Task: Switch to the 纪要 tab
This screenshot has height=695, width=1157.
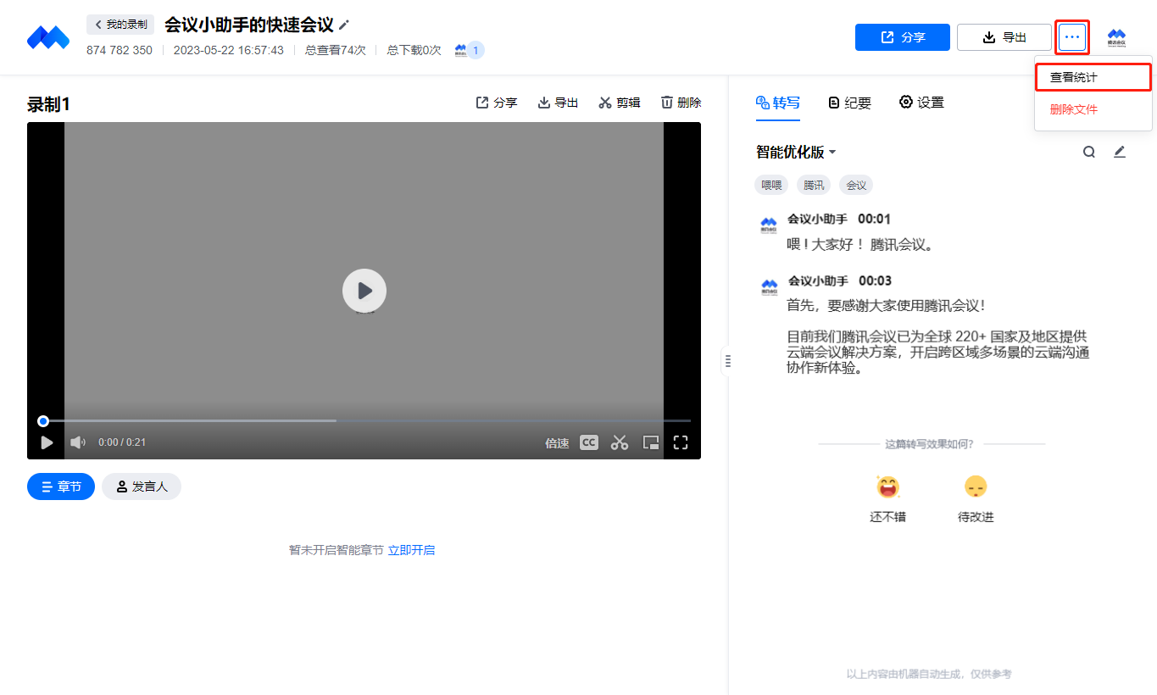Action: (x=849, y=103)
